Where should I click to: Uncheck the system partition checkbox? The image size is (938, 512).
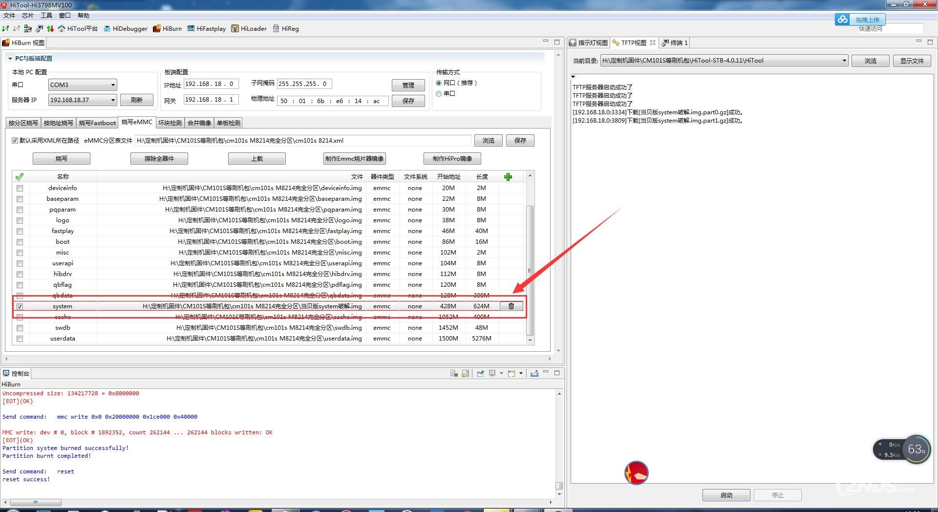click(20, 306)
